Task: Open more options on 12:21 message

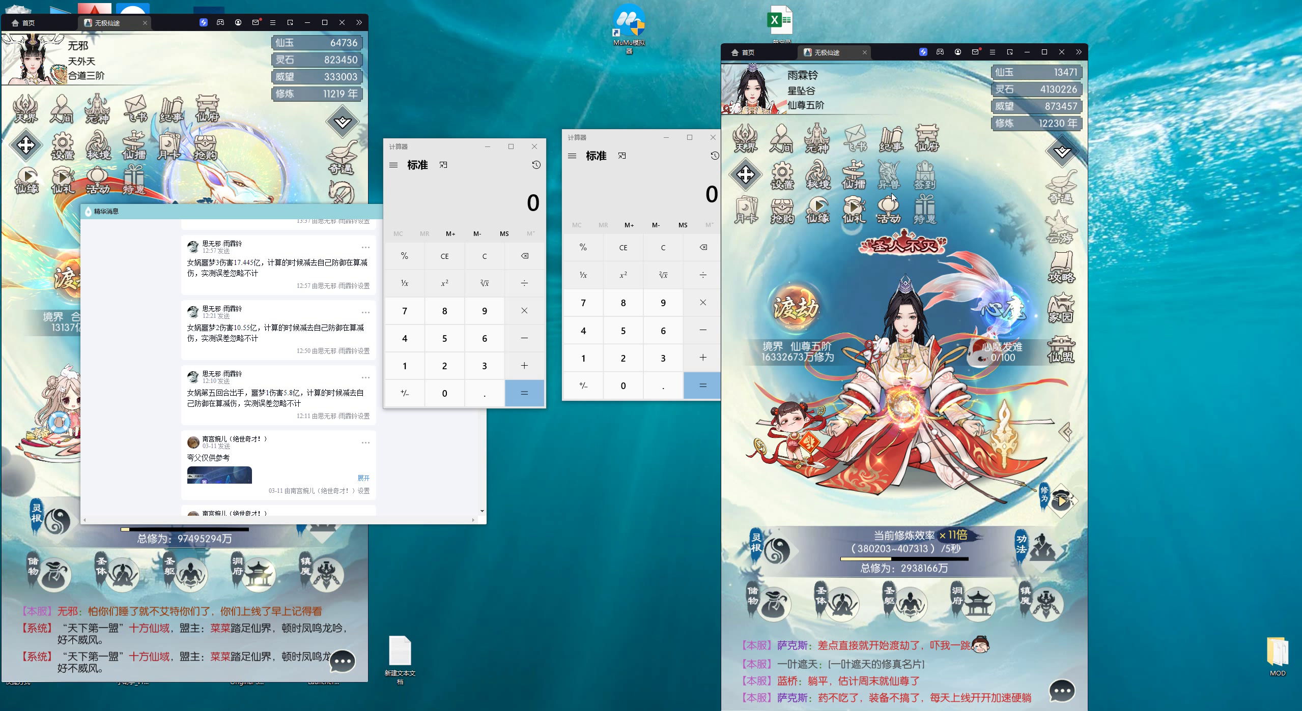Action: (365, 313)
